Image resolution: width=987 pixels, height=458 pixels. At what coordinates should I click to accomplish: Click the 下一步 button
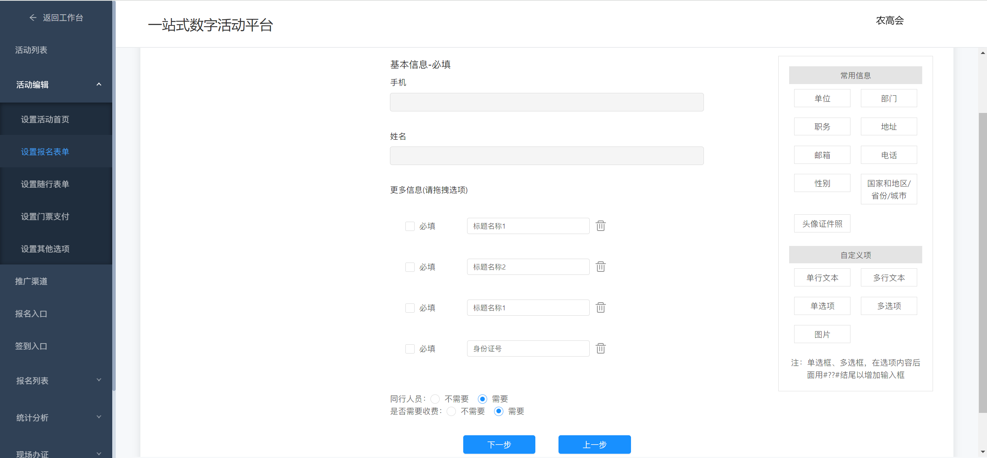[x=499, y=445]
